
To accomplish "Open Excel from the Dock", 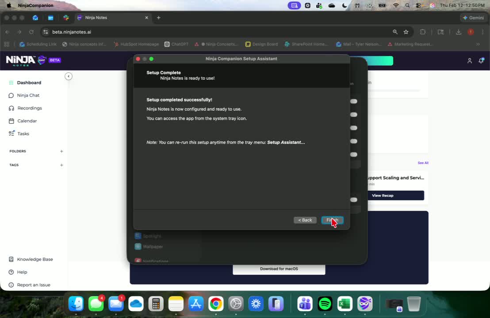I will pos(345,303).
